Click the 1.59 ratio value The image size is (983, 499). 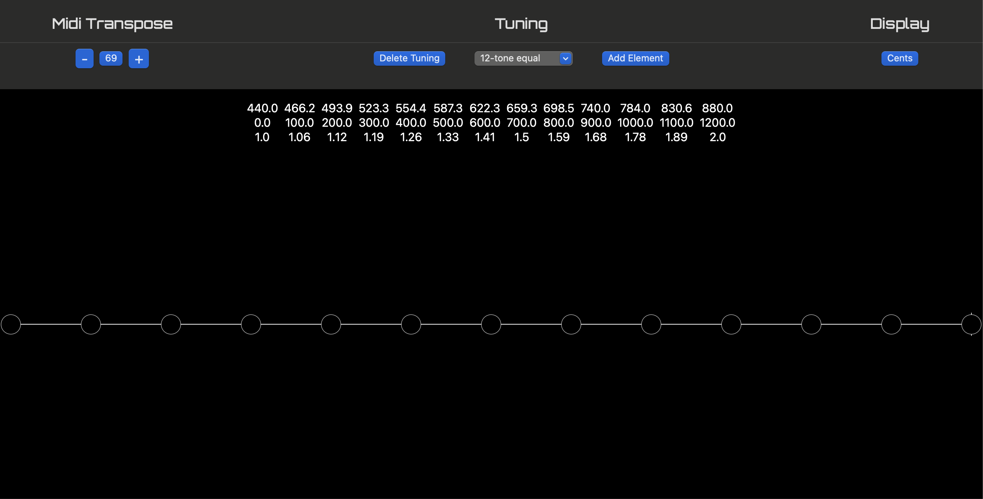click(559, 137)
